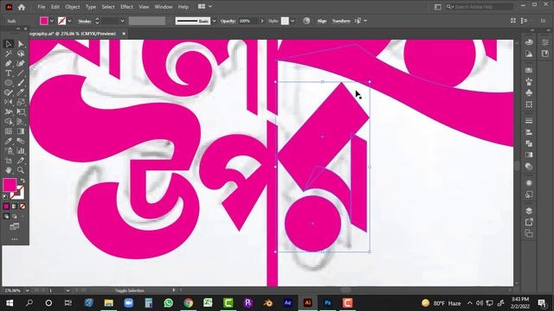554x311 pixels.
Task: Open zoom level dropdown in status bar
Action: pyautogui.click(x=27, y=290)
